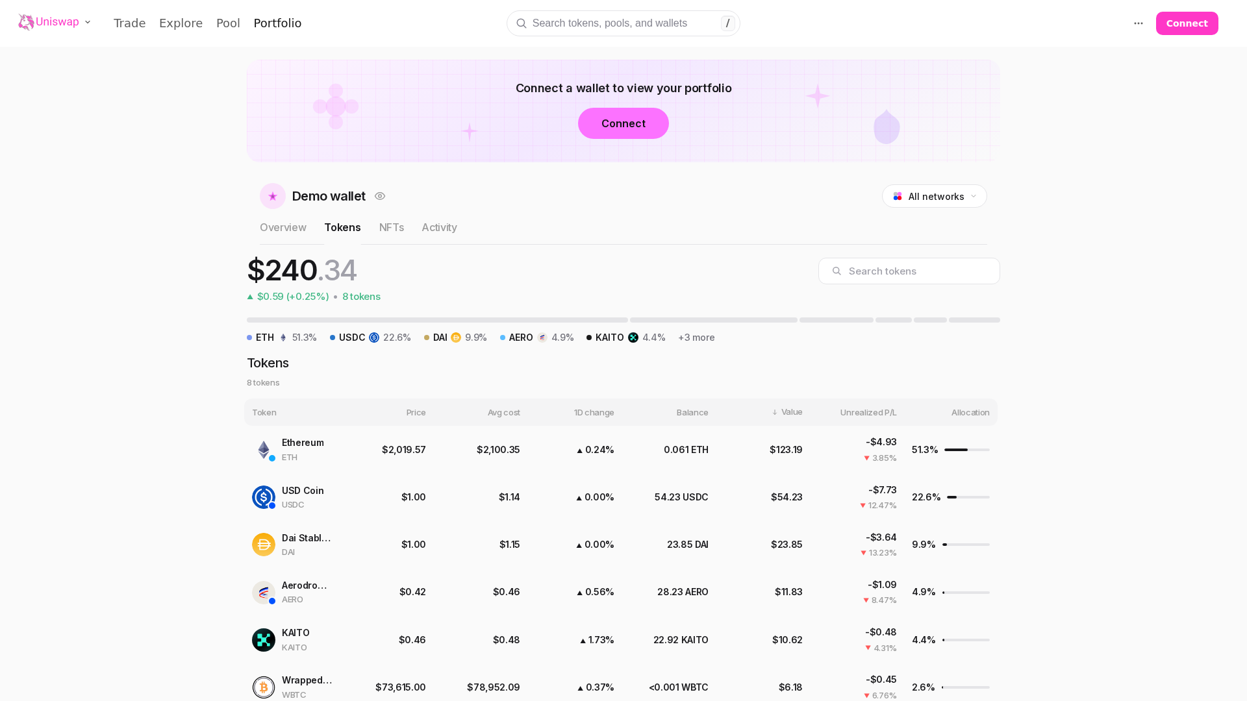Click the Ethereum token name
Viewport: 1247px width, 701px height.
point(303,443)
